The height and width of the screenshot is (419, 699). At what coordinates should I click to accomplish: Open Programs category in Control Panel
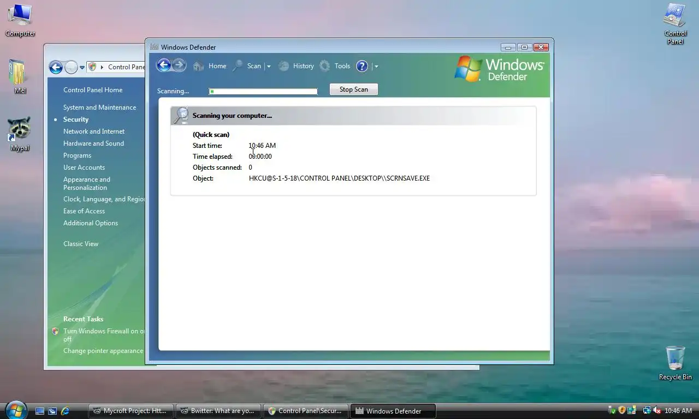click(x=77, y=155)
